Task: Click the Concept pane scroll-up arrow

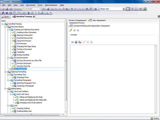Action: [x=155, y=46]
